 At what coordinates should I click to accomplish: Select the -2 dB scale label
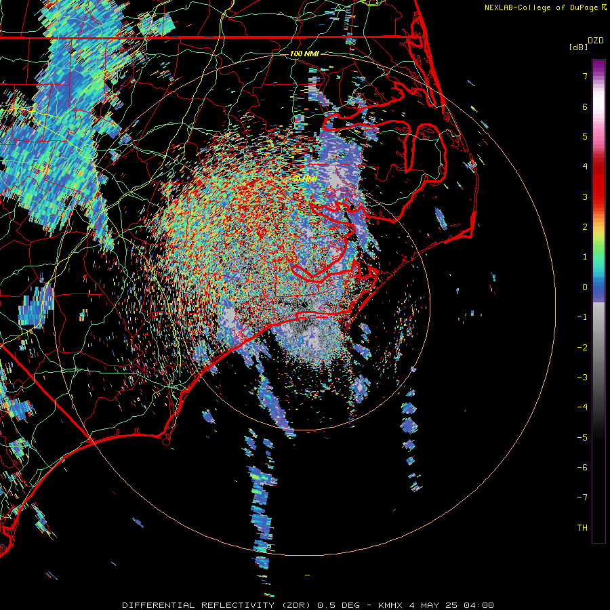point(582,348)
